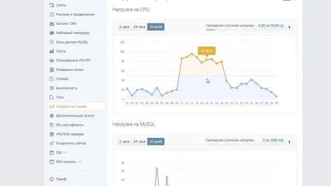
Task: Open the Резервные копии label
Action: (70, 70)
